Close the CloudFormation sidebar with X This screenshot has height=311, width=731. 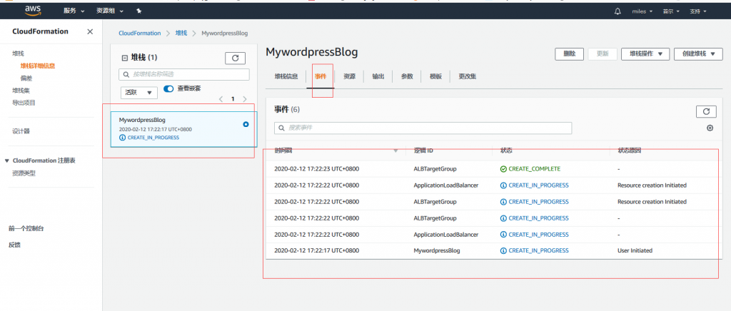coord(90,31)
